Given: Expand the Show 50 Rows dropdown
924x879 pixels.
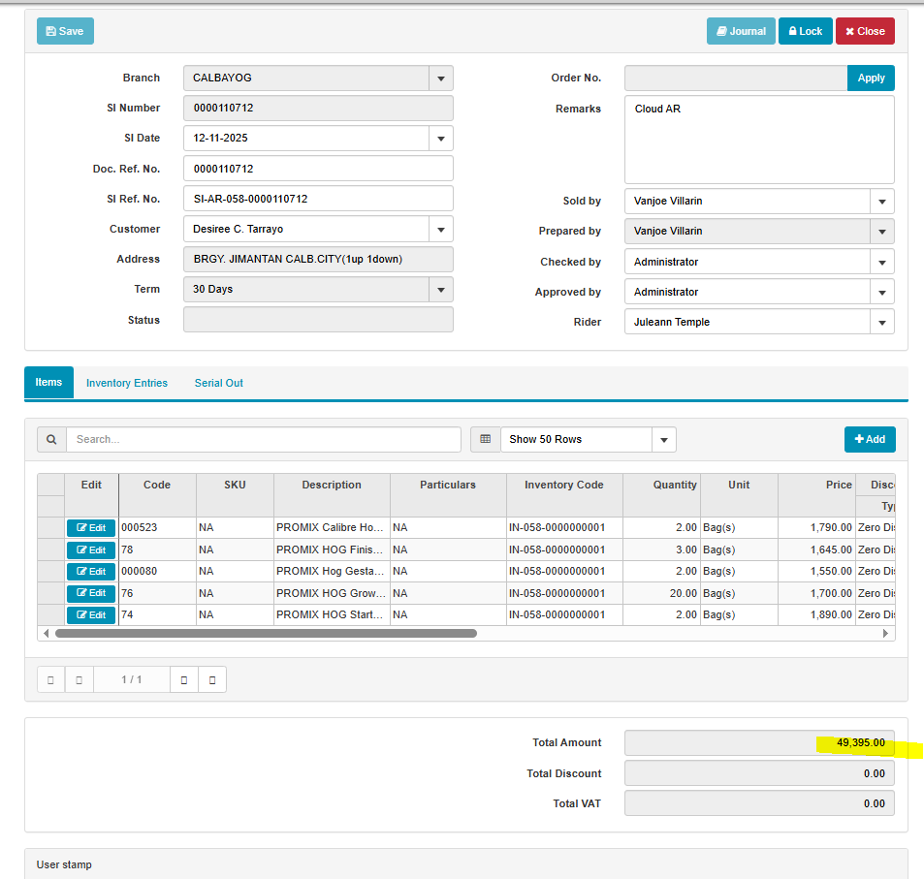Looking at the screenshot, I should pyautogui.click(x=664, y=440).
